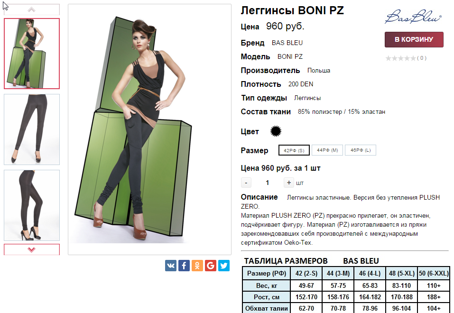Pick the black color swatch

pos(276,131)
